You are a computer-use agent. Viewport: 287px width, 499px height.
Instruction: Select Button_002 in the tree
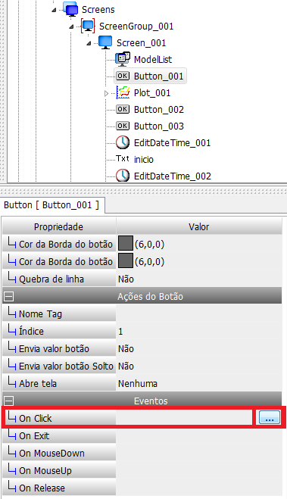[x=159, y=110]
